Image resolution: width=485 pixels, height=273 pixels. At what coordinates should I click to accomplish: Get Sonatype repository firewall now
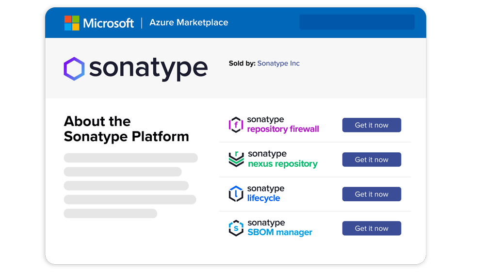pos(372,125)
